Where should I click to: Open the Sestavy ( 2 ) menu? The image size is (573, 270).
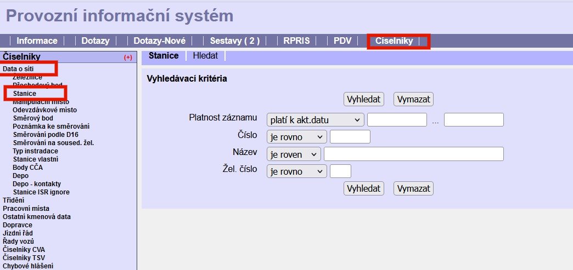(234, 41)
